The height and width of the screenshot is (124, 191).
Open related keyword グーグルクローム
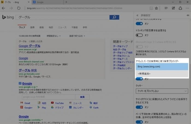click(121, 56)
